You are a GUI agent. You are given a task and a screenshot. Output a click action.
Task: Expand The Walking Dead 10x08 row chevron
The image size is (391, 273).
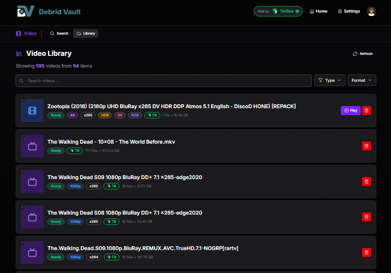click(22, 136)
